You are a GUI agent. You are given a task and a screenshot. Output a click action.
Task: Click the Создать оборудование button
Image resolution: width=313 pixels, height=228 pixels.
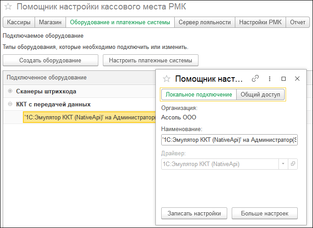coord(50,60)
